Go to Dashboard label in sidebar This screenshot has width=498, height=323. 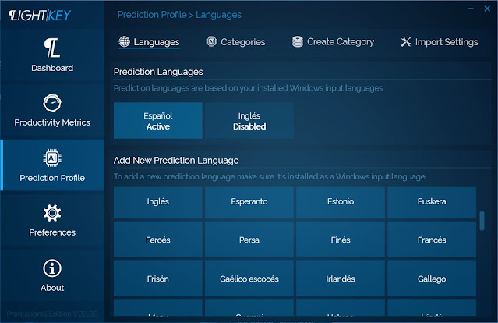click(x=52, y=68)
